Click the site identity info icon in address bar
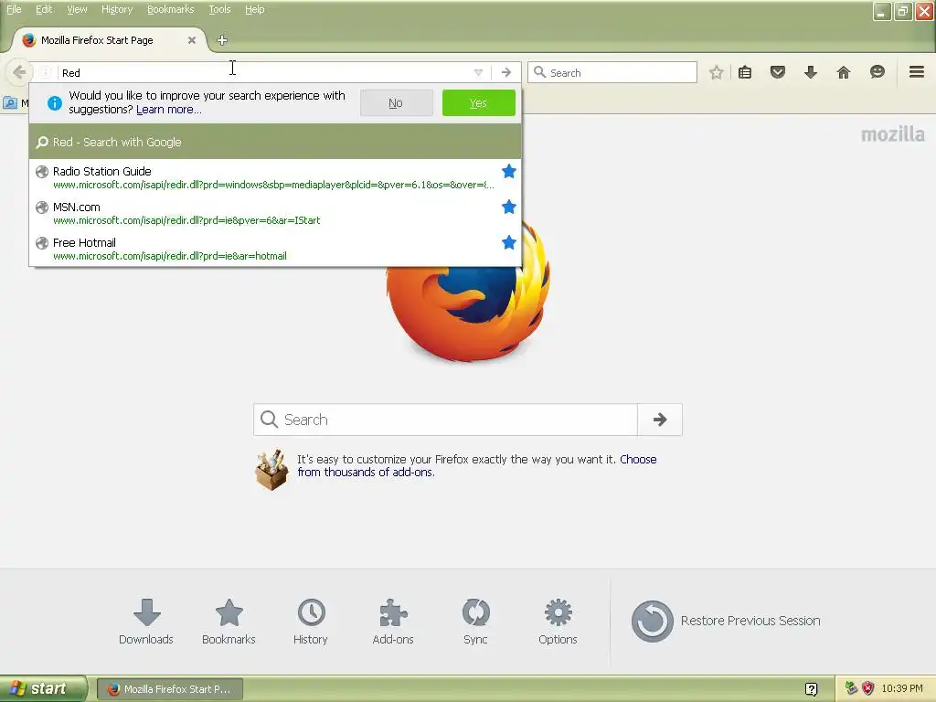The width and height of the screenshot is (936, 702). point(45,73)
